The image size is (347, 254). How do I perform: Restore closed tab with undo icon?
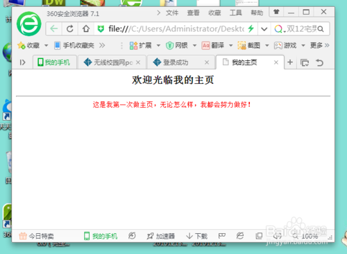point(319,62)
